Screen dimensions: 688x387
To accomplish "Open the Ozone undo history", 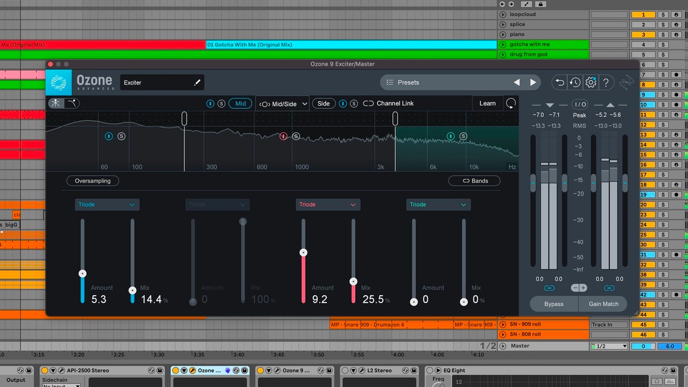I will point(575,82).
